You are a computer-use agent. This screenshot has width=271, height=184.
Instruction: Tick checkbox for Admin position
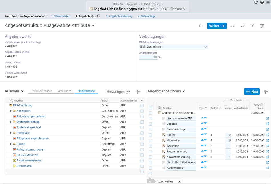[x=151, y=135]
